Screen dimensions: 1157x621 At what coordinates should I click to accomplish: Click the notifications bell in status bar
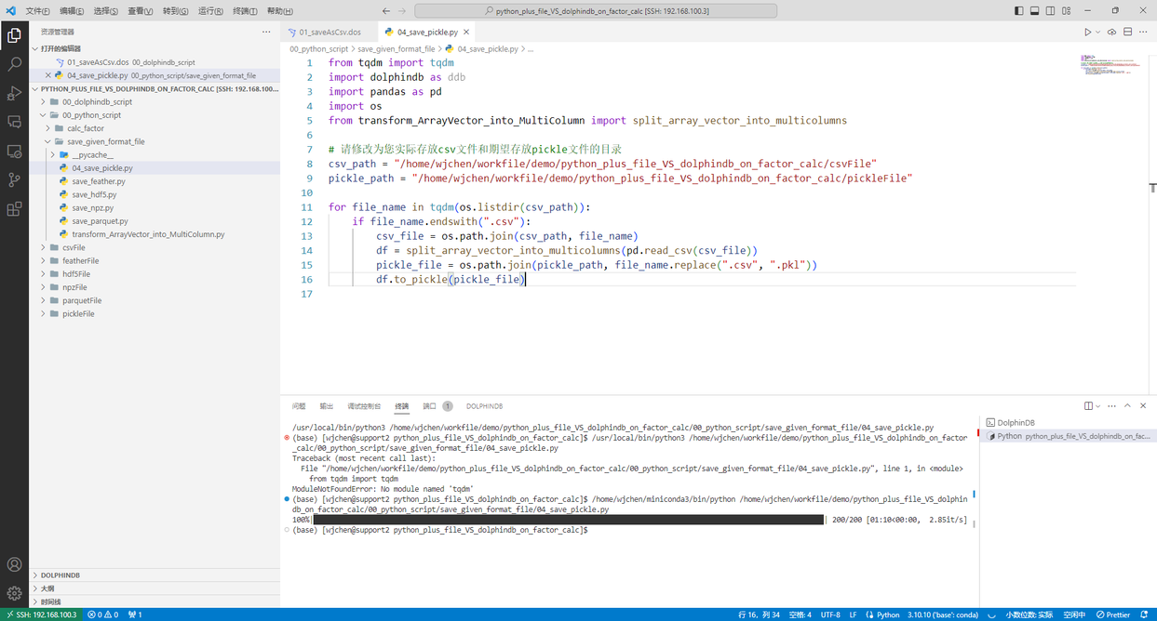click(1143, 614)
